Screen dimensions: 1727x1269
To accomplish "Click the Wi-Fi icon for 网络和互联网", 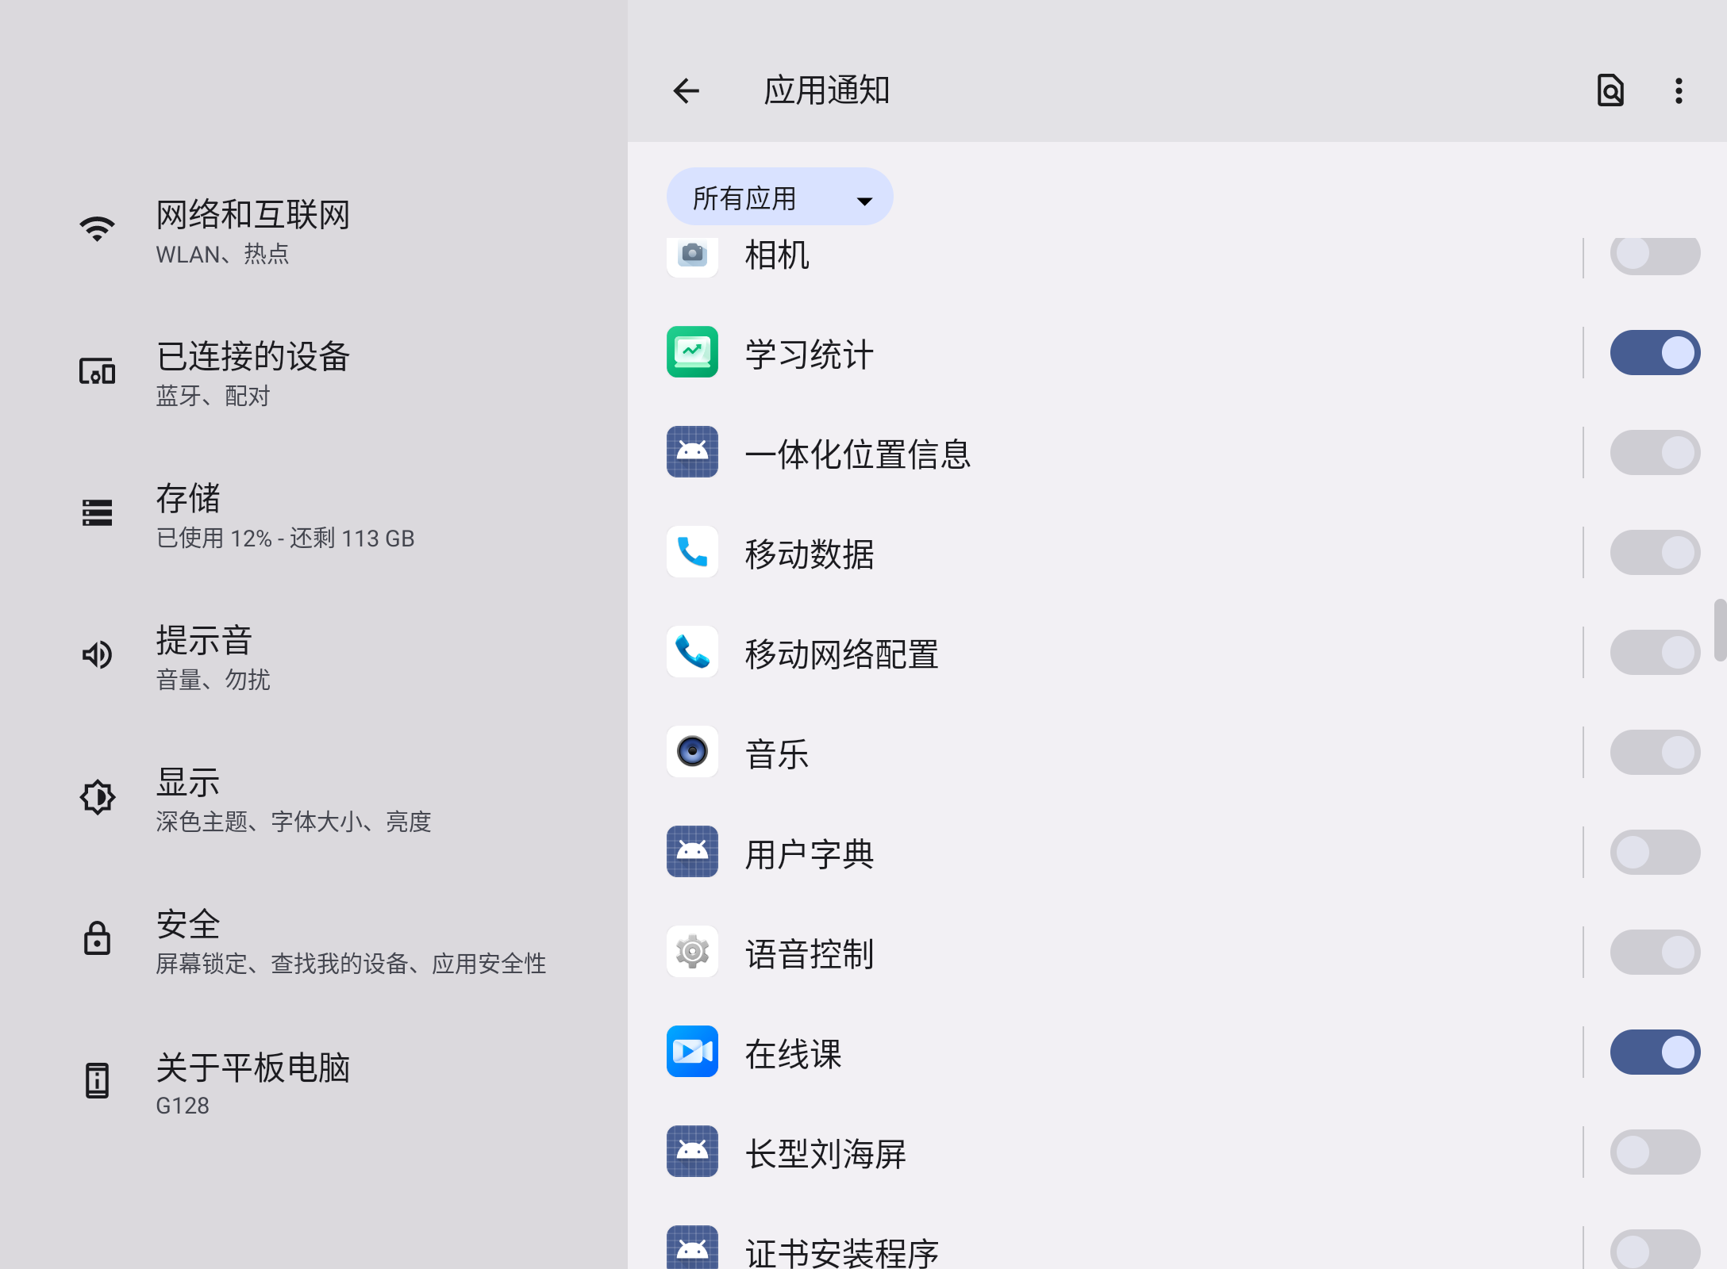I will tap(97, 229).
